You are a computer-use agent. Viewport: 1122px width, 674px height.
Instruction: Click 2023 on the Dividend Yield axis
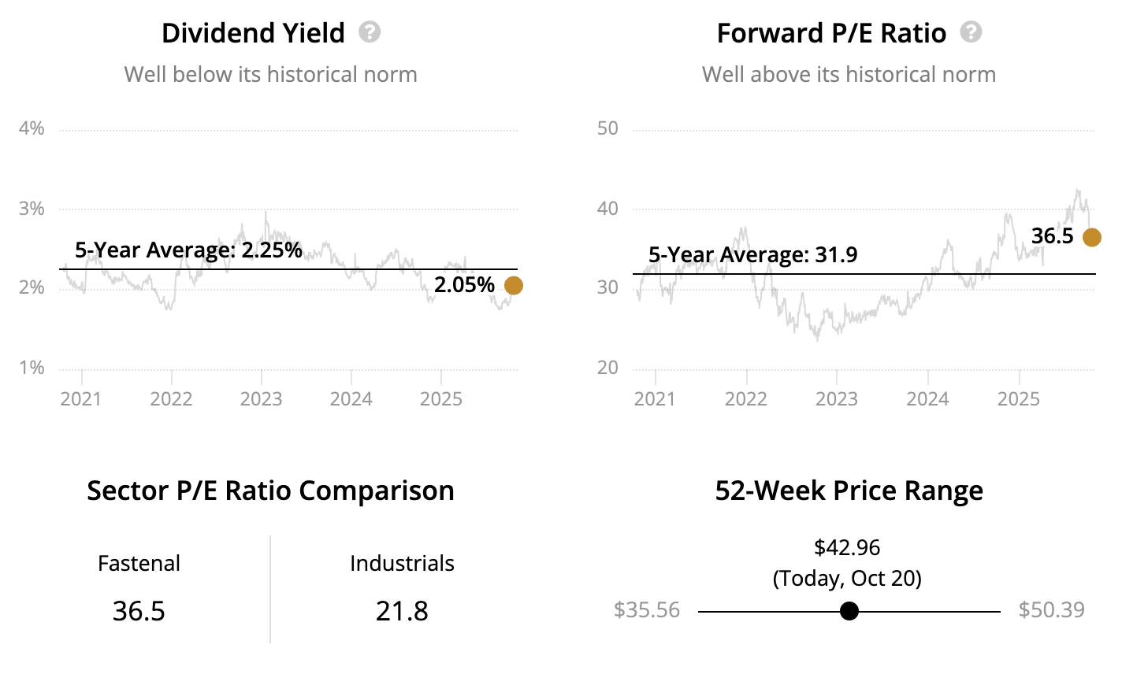[x=261, y=398]
